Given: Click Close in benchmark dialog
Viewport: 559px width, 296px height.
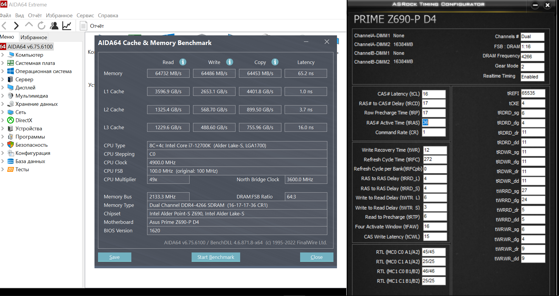Looking at the screenshot, I should pos(317,257).
